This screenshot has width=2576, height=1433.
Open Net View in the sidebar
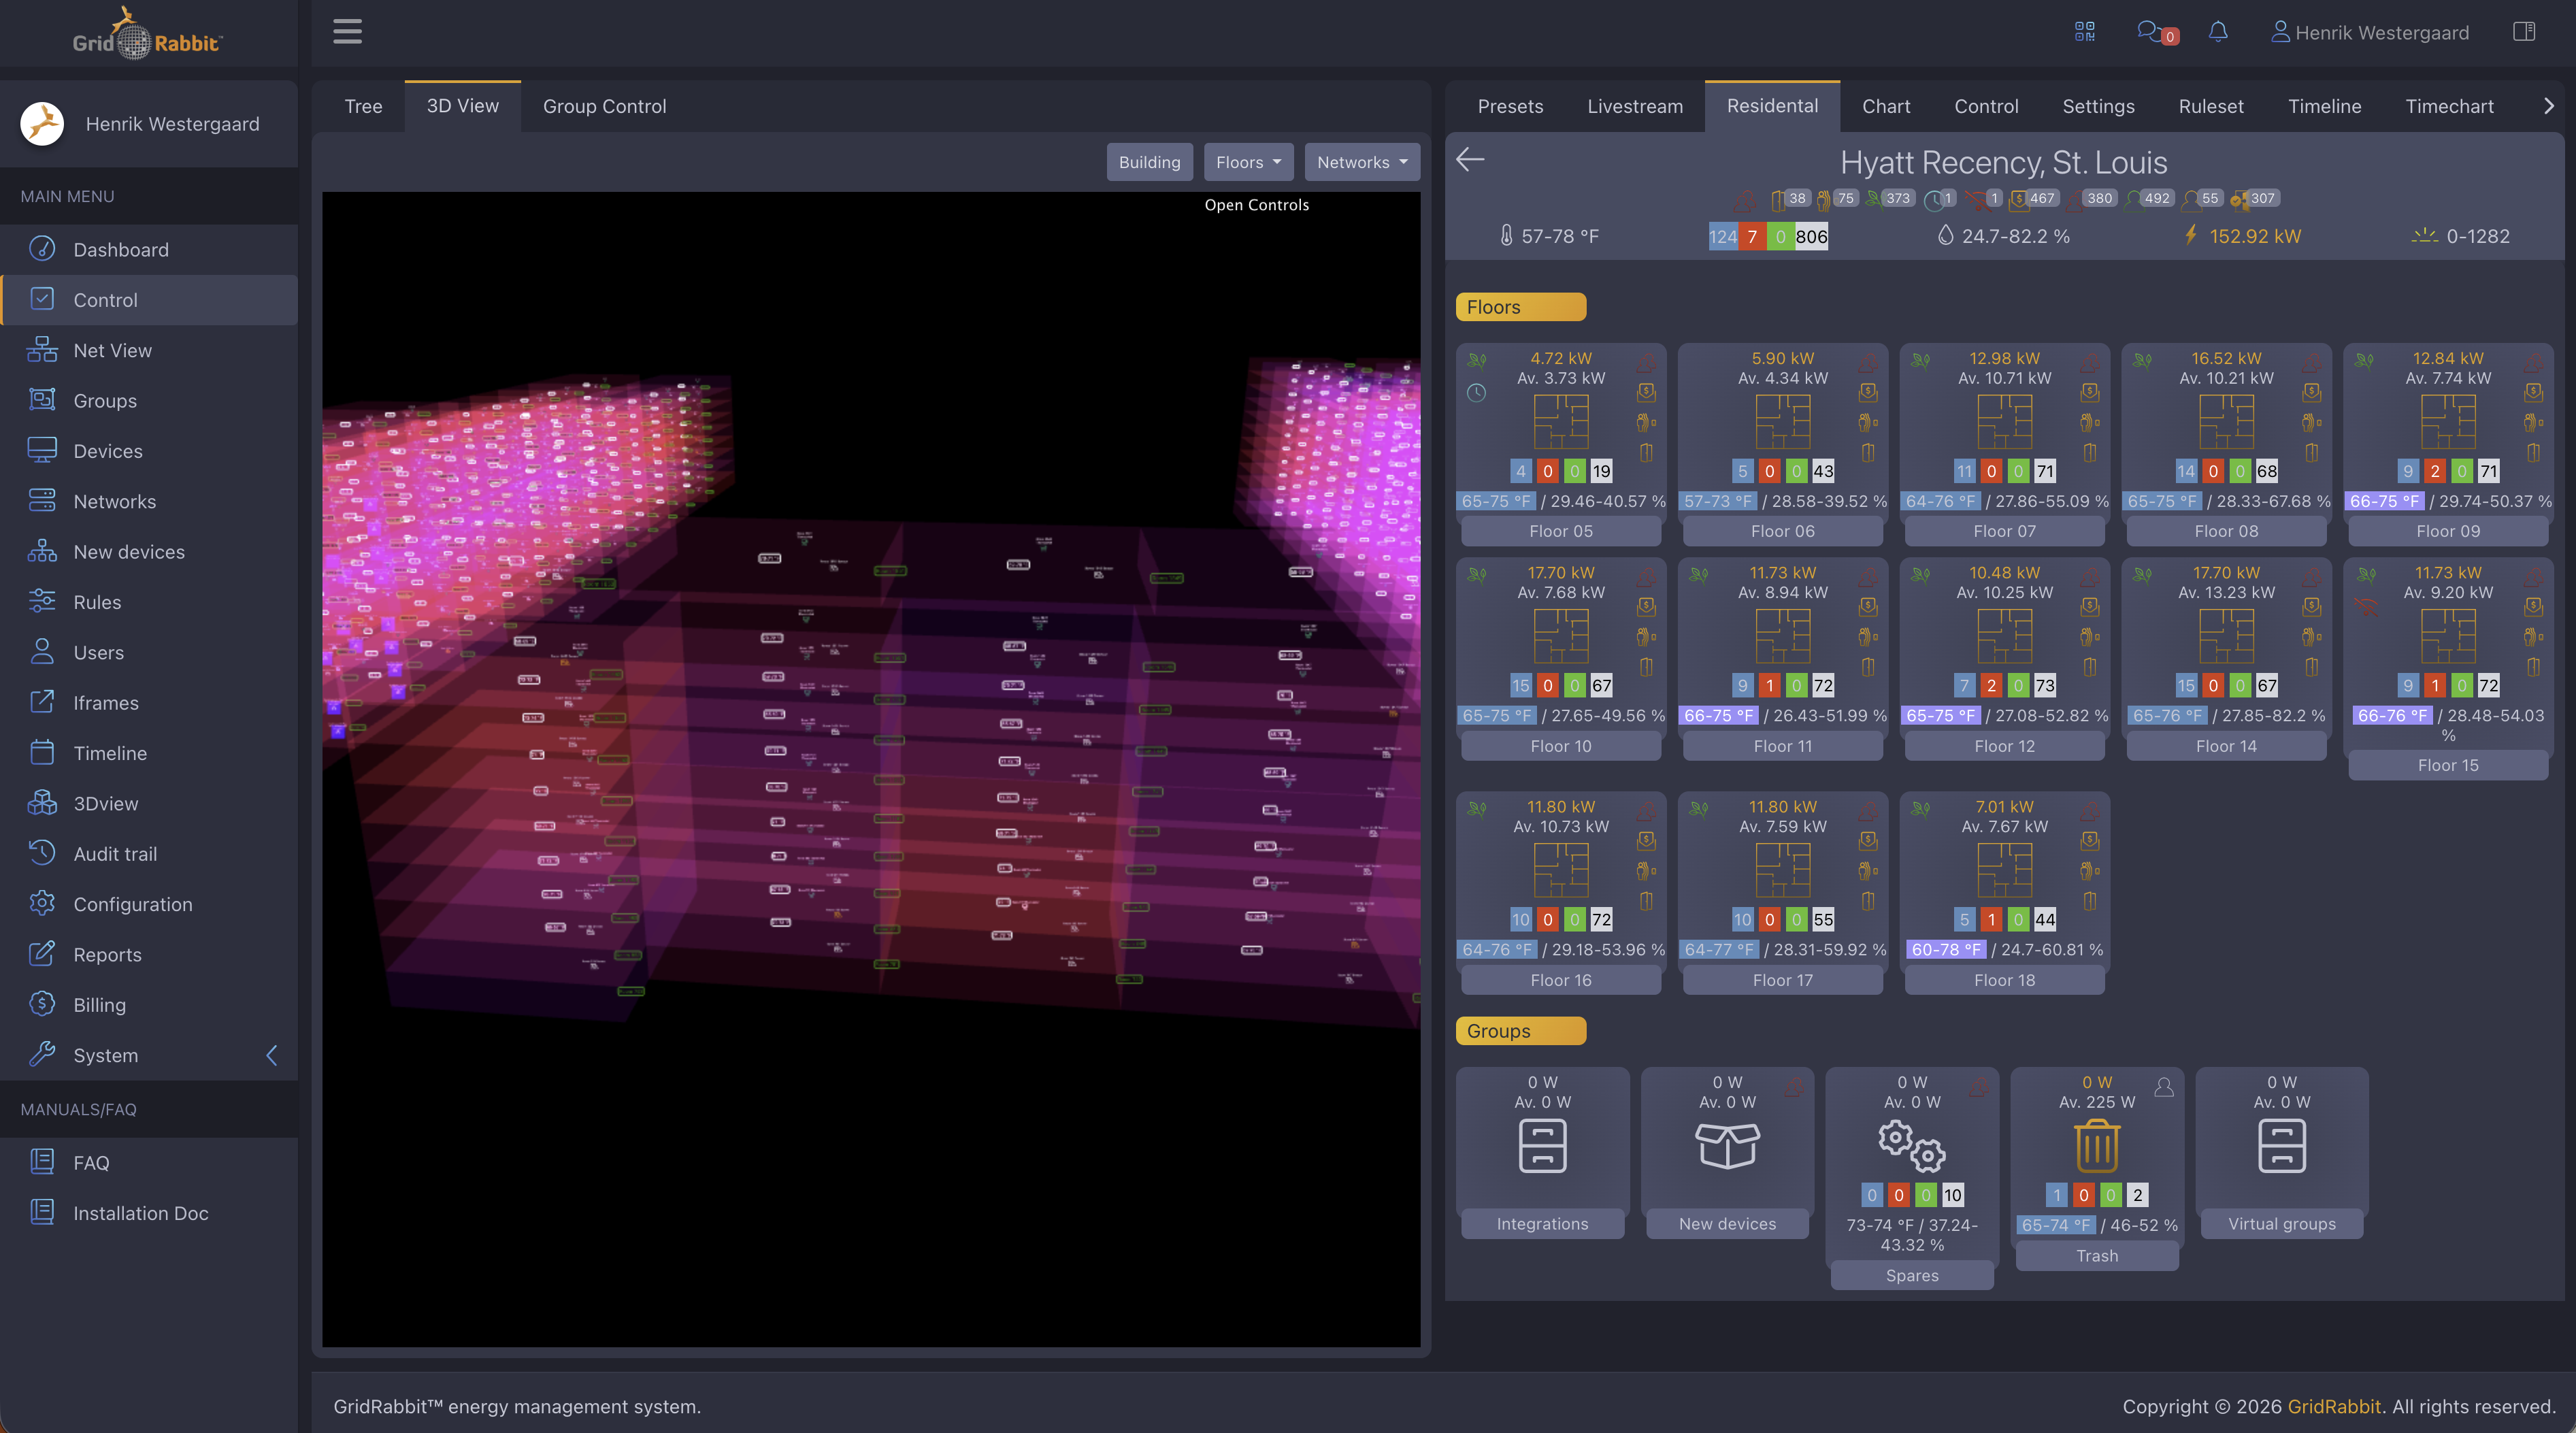point(149,350)
